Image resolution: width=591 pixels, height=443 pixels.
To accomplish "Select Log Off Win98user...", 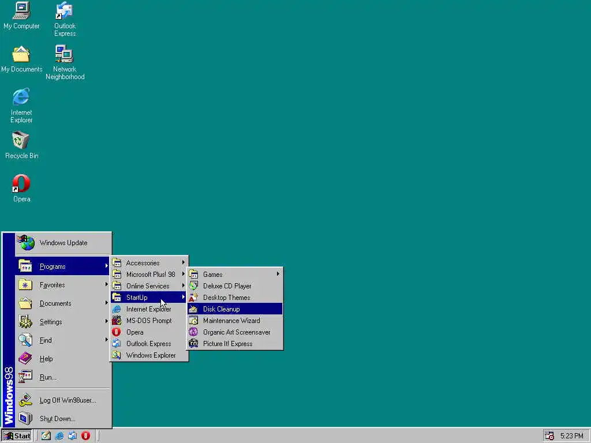I will point(63,400).
